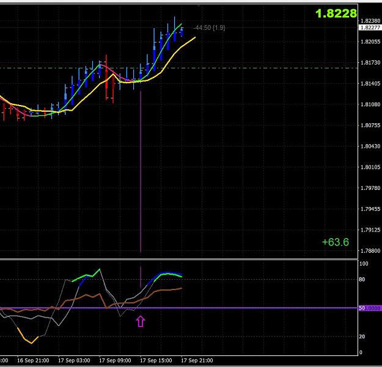Click the 1.79455 price scale value

coord(370,209)
